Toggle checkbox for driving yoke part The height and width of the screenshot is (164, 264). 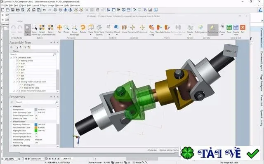[20, 85]
